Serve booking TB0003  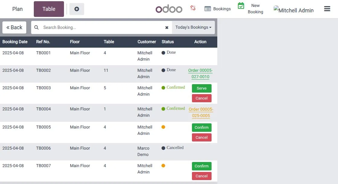click(x=201, y=88)
